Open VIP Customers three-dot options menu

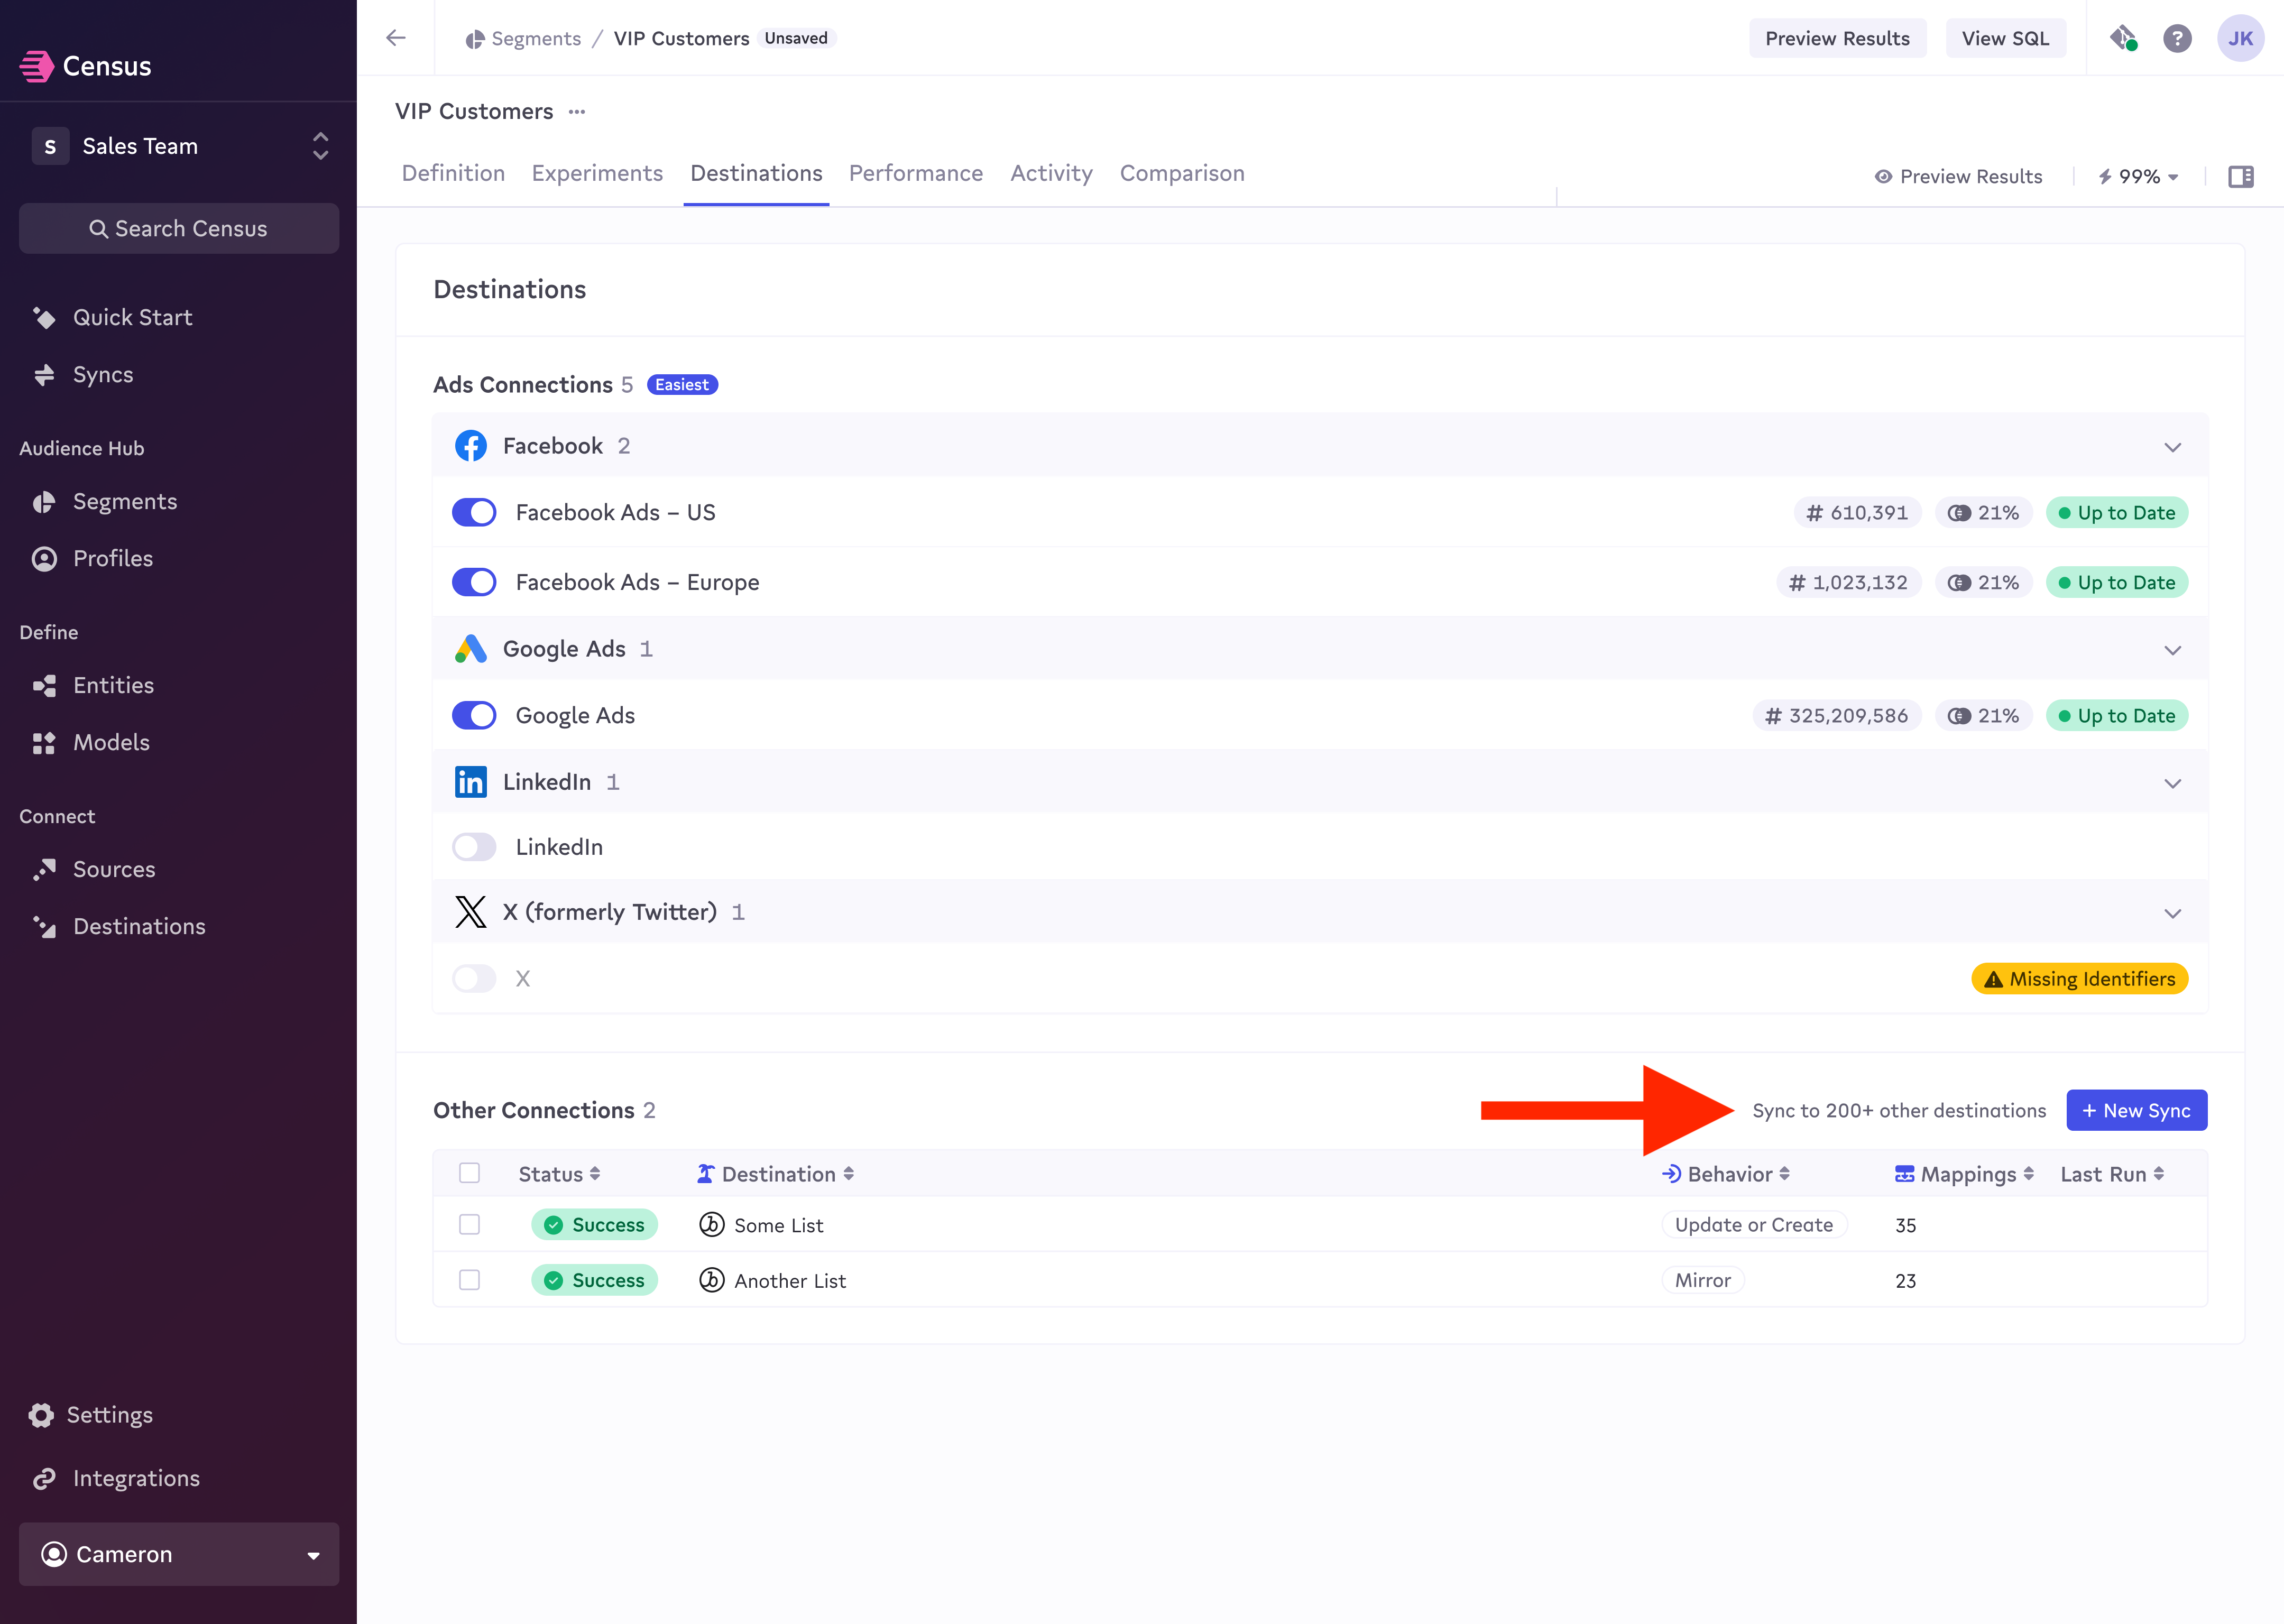pyautogui.click(x=577, y=112)
